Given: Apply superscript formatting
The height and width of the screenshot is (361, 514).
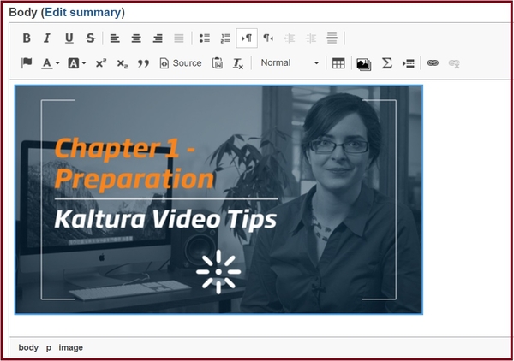Looking at the screenshot, I should click(x=100, y=63).
